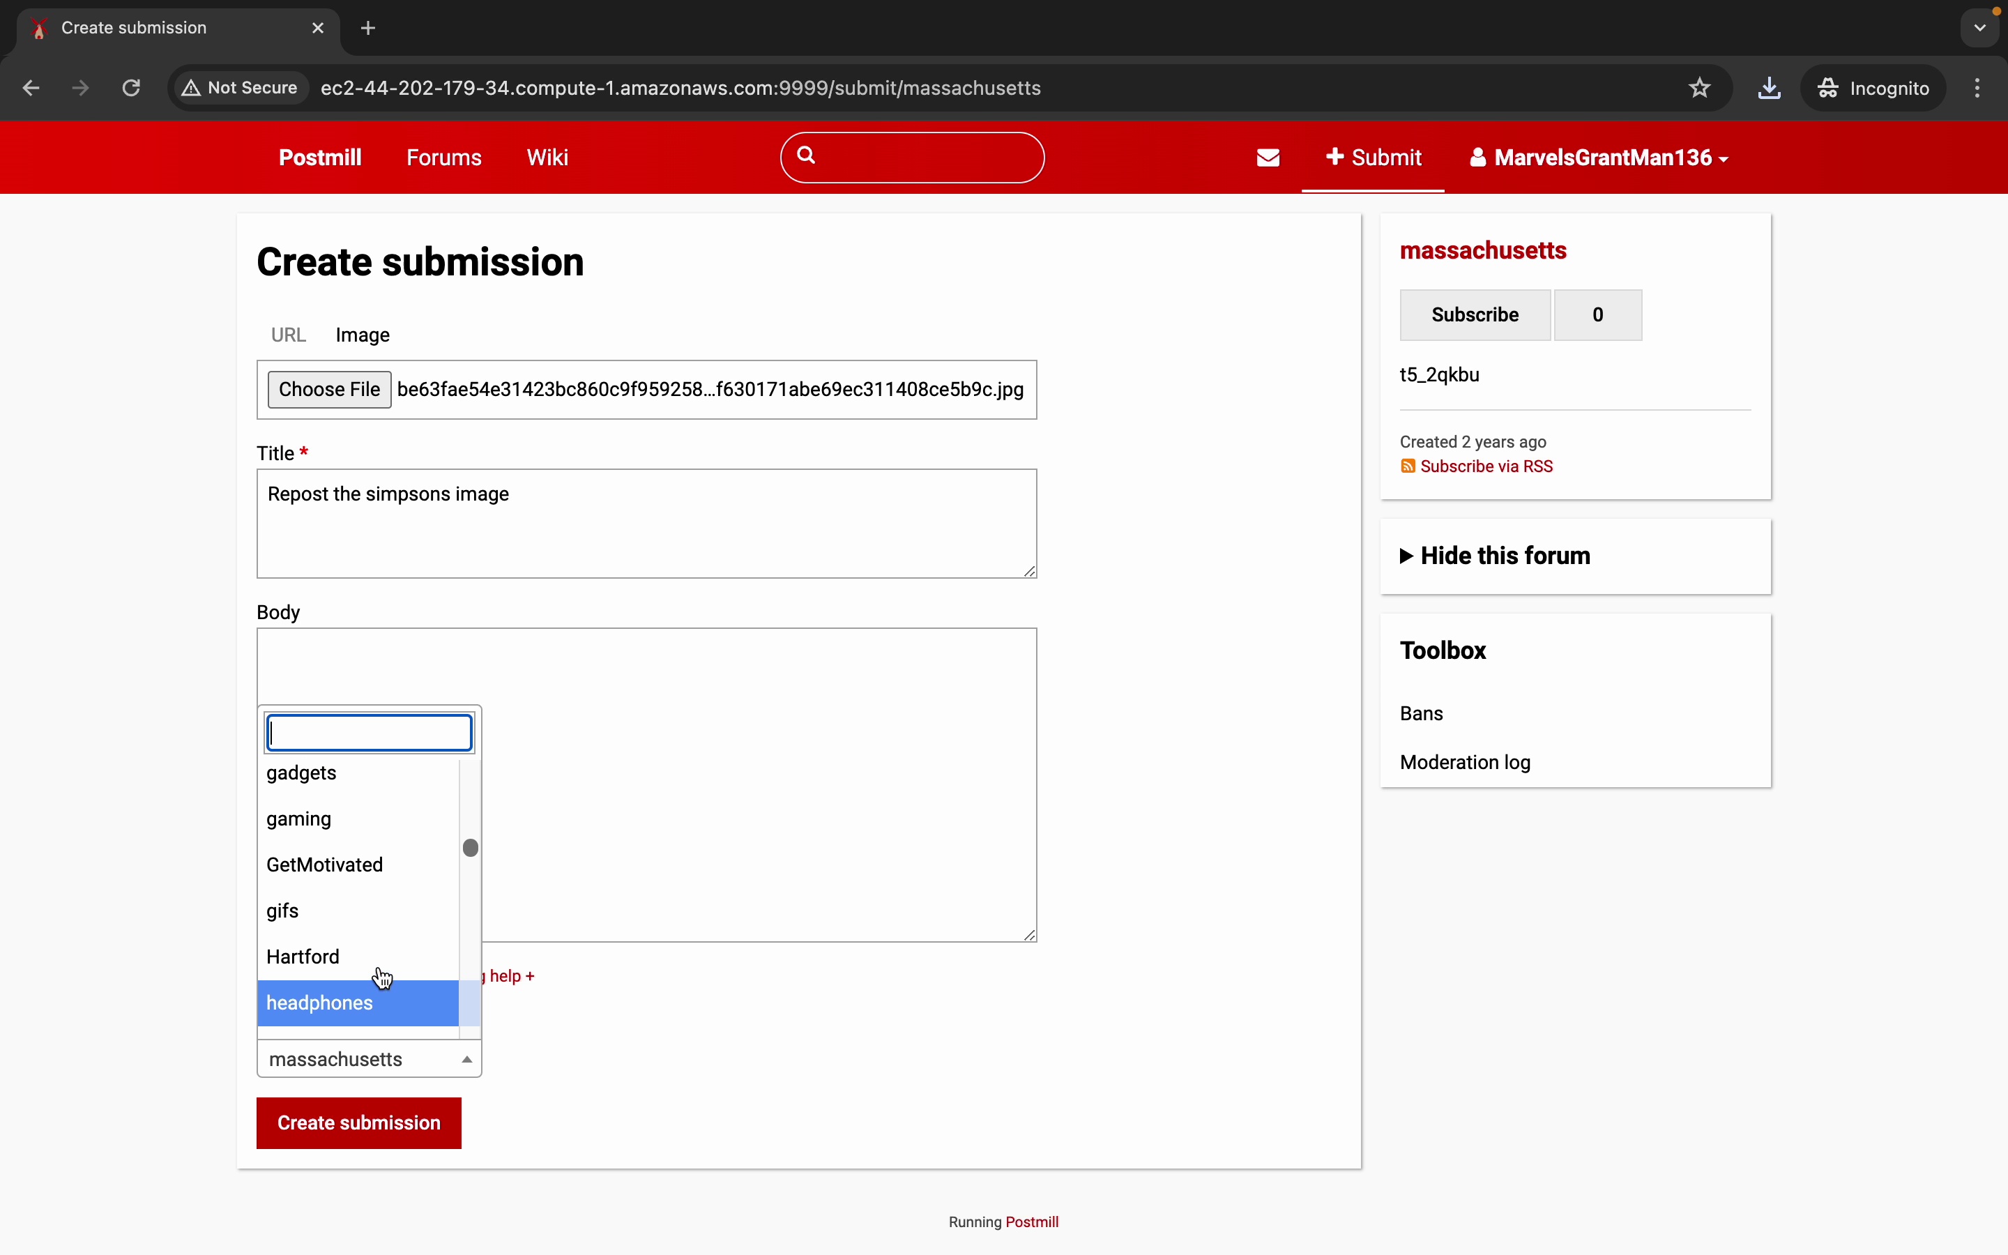Reload the page
Viewport: 2008px width, 1255px height.
coord(131,88)
